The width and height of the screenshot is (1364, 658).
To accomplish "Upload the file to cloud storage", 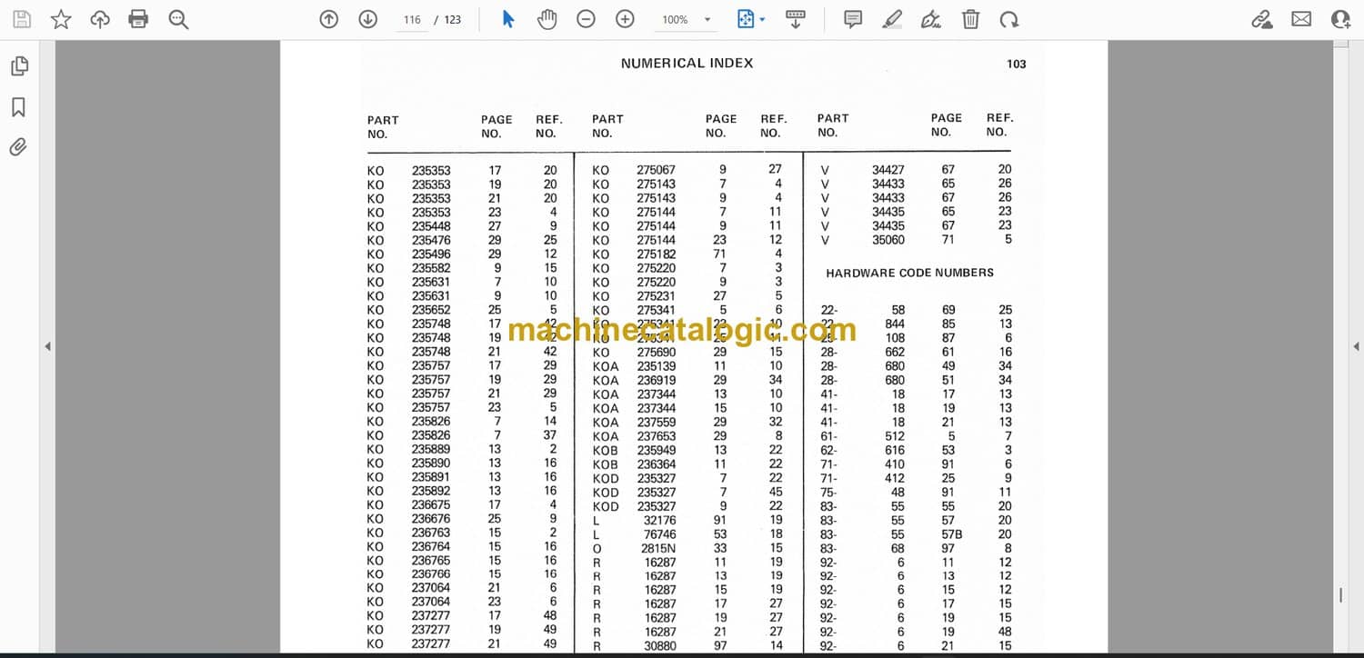I will [100, 19].
